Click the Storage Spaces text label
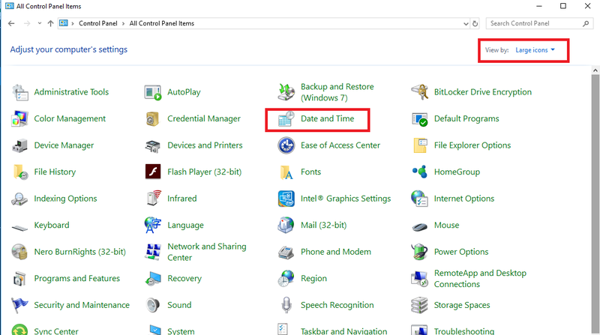Image resolution: width=600 pixels, height=335 pixels. (462, 305)
